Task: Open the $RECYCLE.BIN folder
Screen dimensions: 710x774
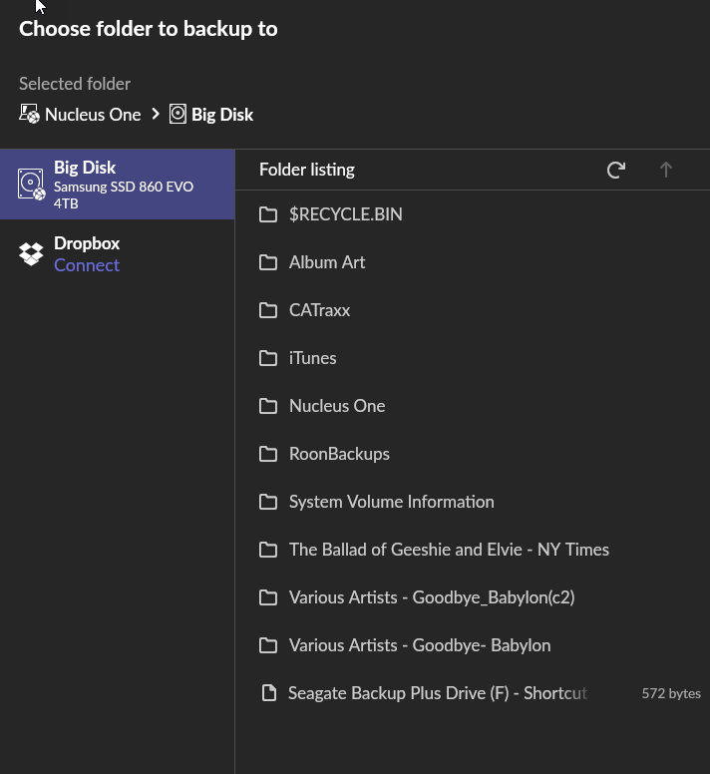Action: (x=345, y=214)
